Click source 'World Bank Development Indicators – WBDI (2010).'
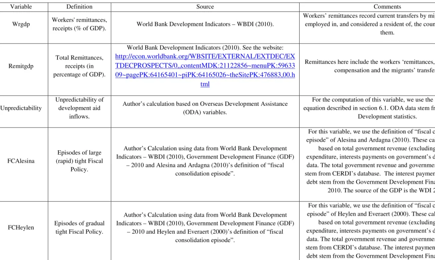Image resolution: width=435 pixels, height=260 pixels. pos(205,24)
